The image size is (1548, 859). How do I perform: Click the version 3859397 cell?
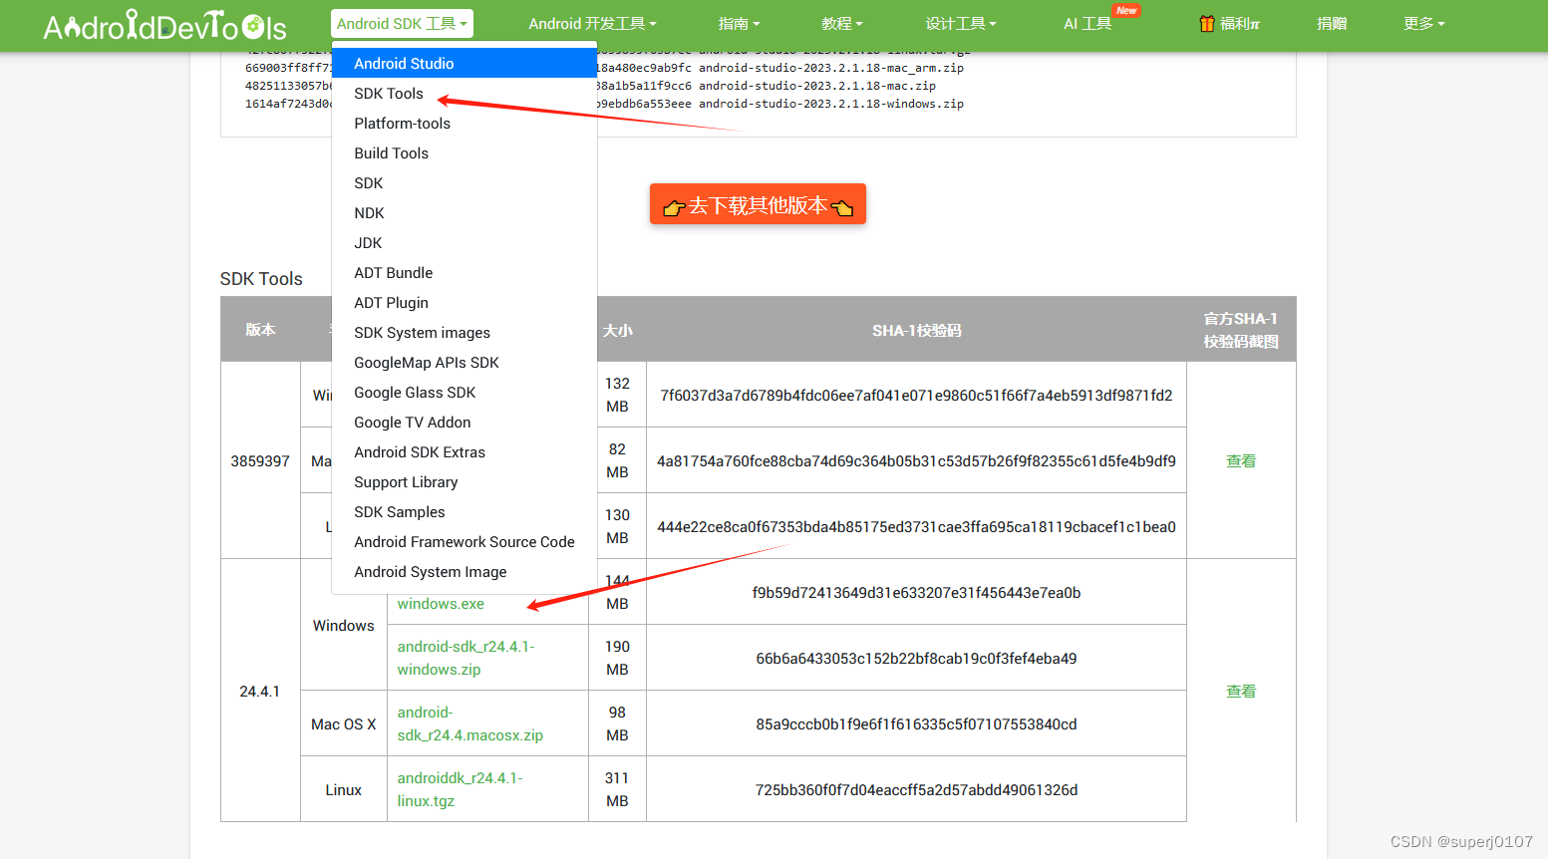[260, 460]
